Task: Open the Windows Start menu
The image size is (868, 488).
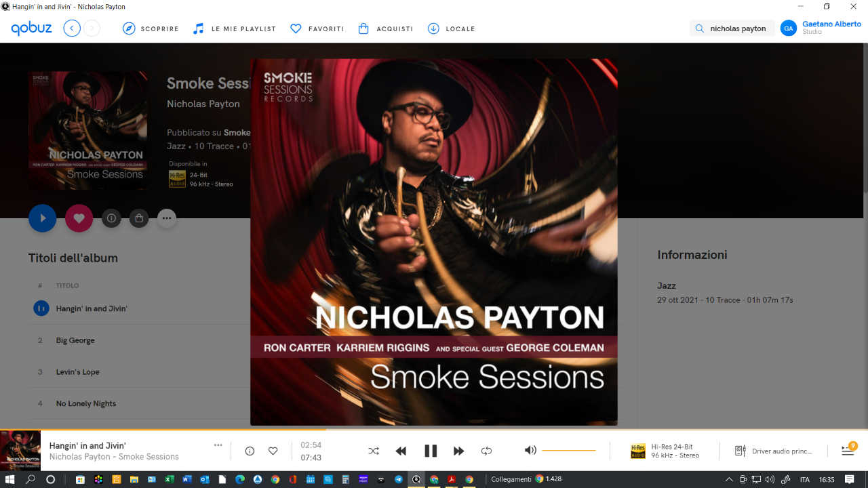Action: point(10,479)
